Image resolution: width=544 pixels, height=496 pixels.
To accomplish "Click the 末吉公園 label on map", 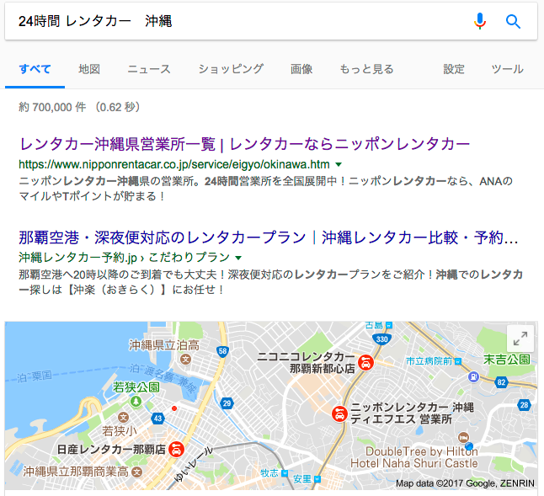I will point(507,360).
